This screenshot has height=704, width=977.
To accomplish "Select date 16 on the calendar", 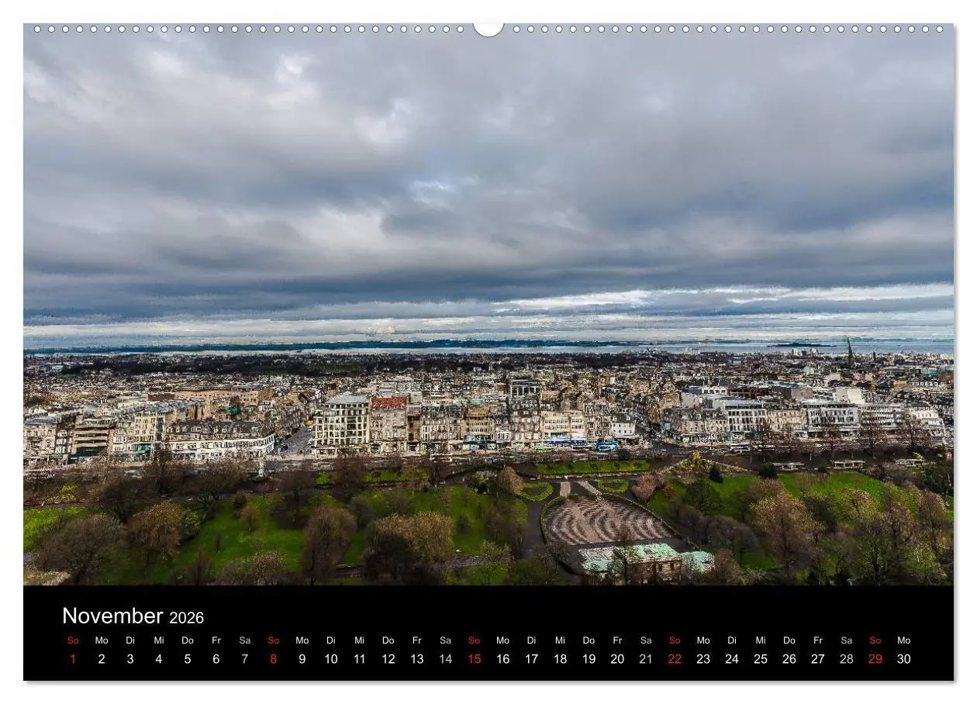I will pos(503,659).
